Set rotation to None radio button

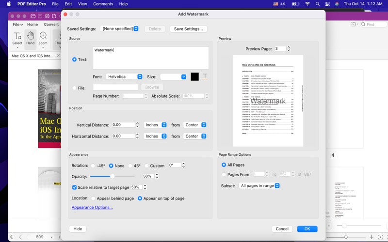point(111,166)
